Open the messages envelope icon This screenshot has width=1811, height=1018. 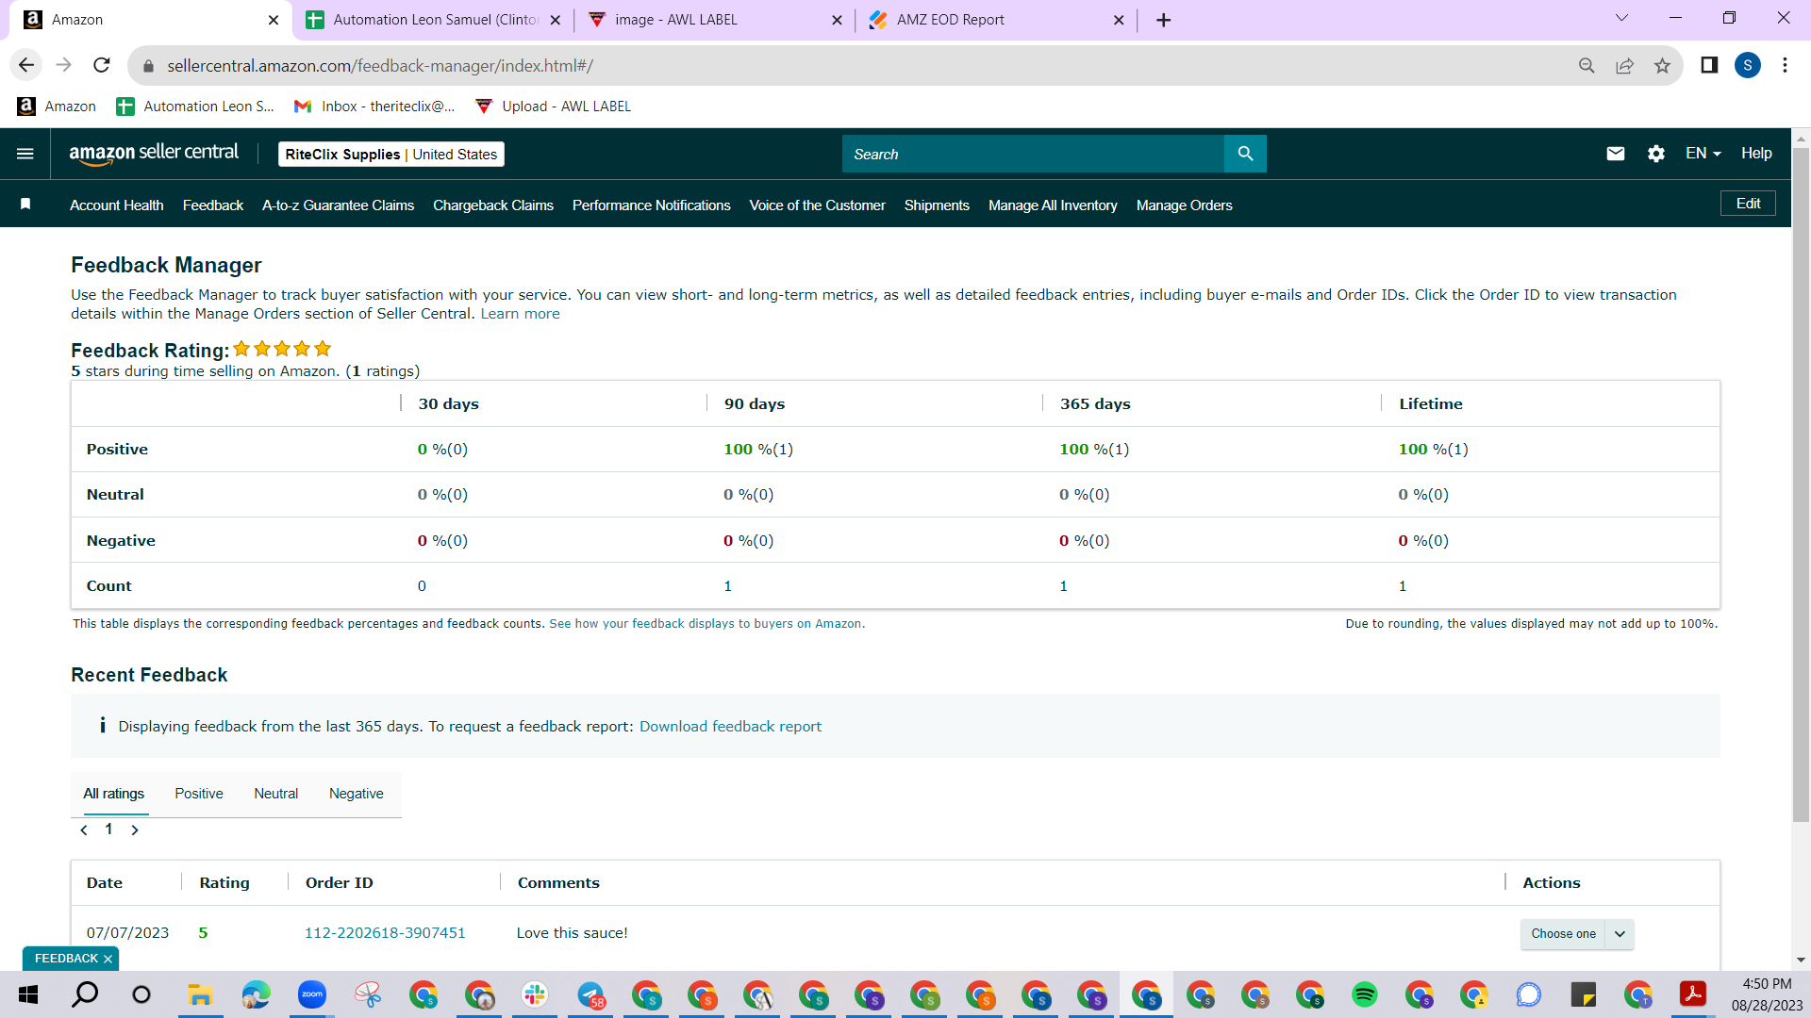point(1616,154)
